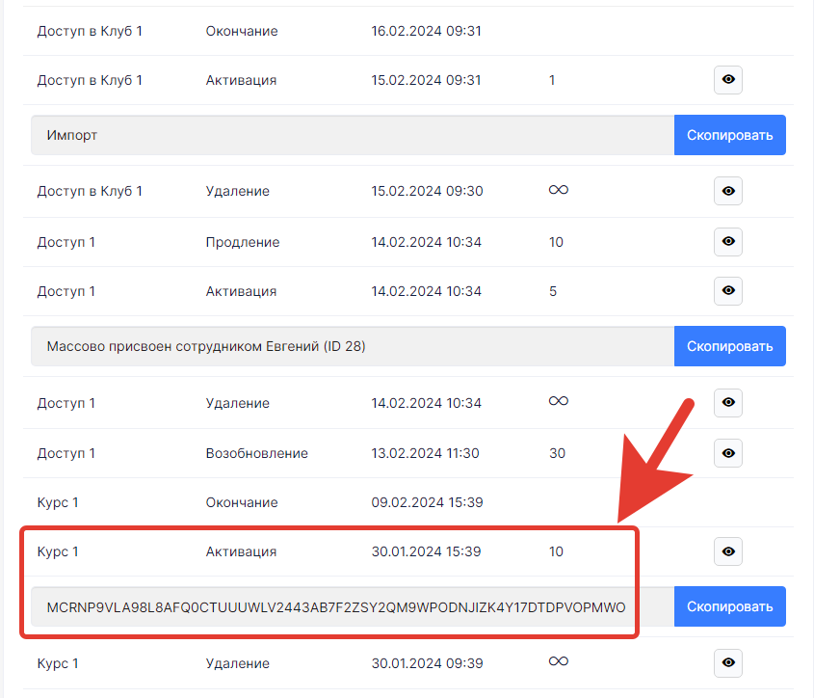
Task: View details of Доступ в Клуб 1 Активация entry
Action: pos(727,80)
